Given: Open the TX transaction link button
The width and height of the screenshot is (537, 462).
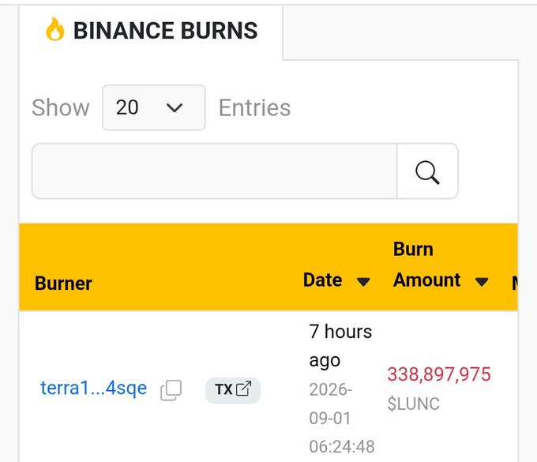Looking at the screenshot, I should tap(233, 389).
